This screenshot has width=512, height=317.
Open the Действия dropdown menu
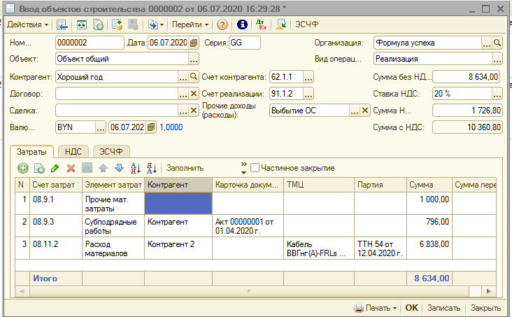(27, 24)
